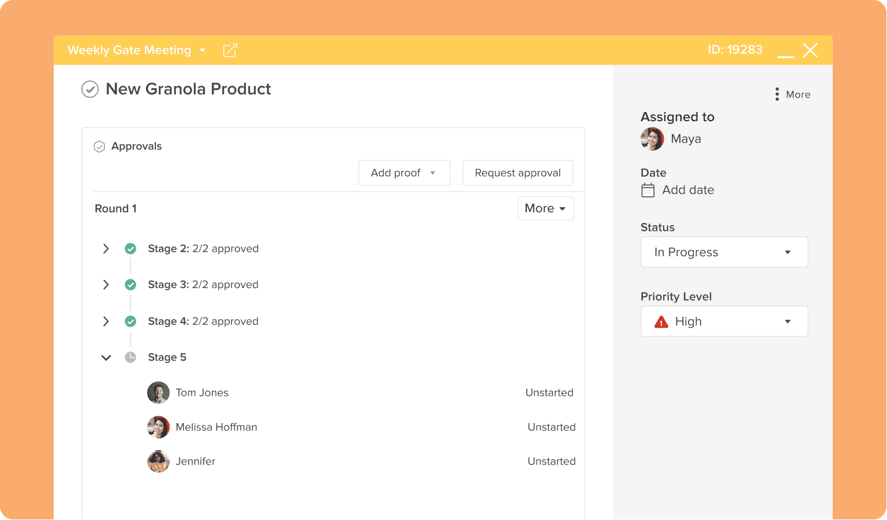Click Melissa Hoffman avatar

[158, 428]
